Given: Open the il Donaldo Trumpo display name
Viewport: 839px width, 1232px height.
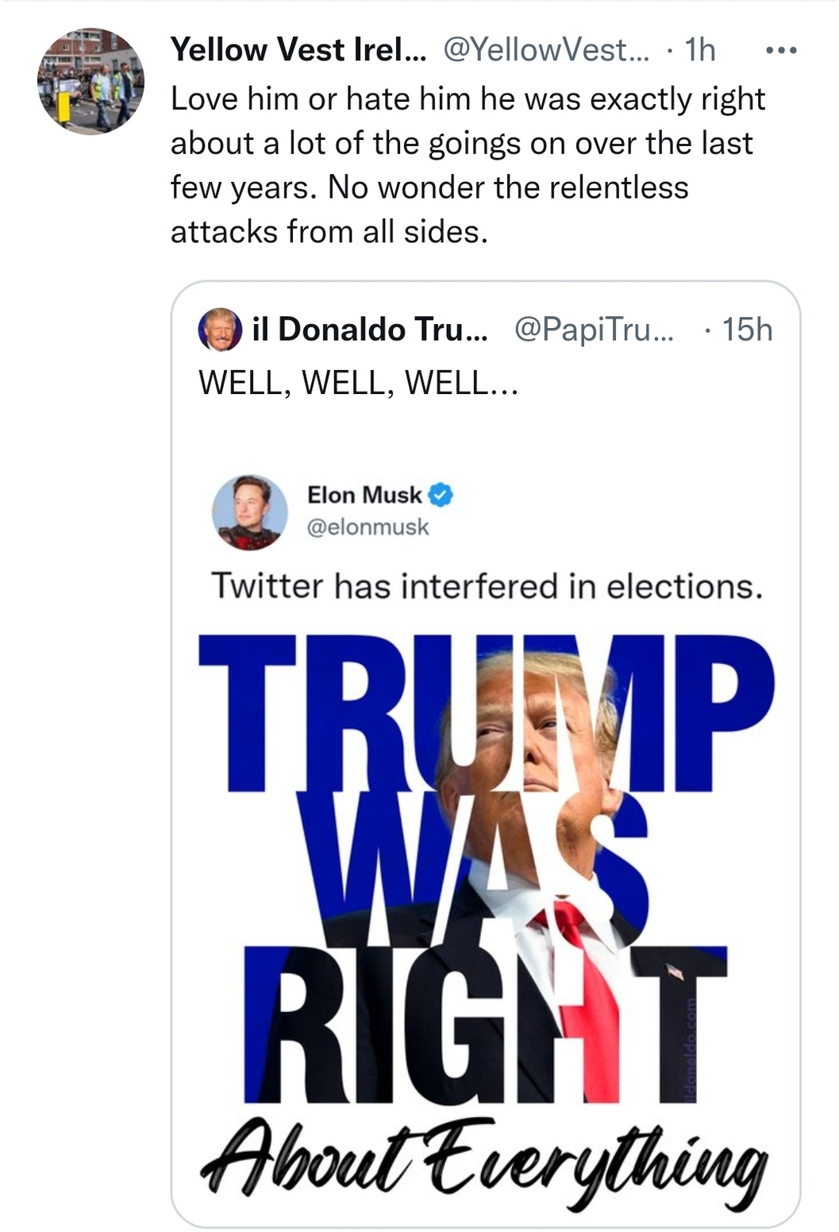Looking at the screenshot, I should coord(370,330).
